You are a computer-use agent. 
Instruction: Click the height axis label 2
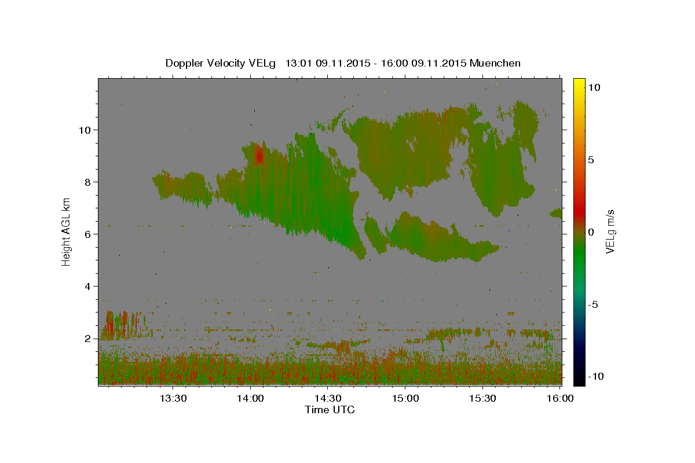(x=87, y=338)
